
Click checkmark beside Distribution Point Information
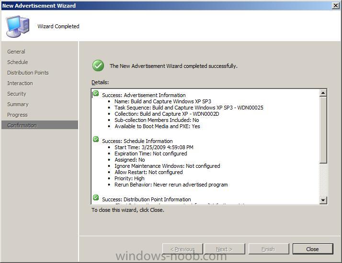[x=96, y=197]
